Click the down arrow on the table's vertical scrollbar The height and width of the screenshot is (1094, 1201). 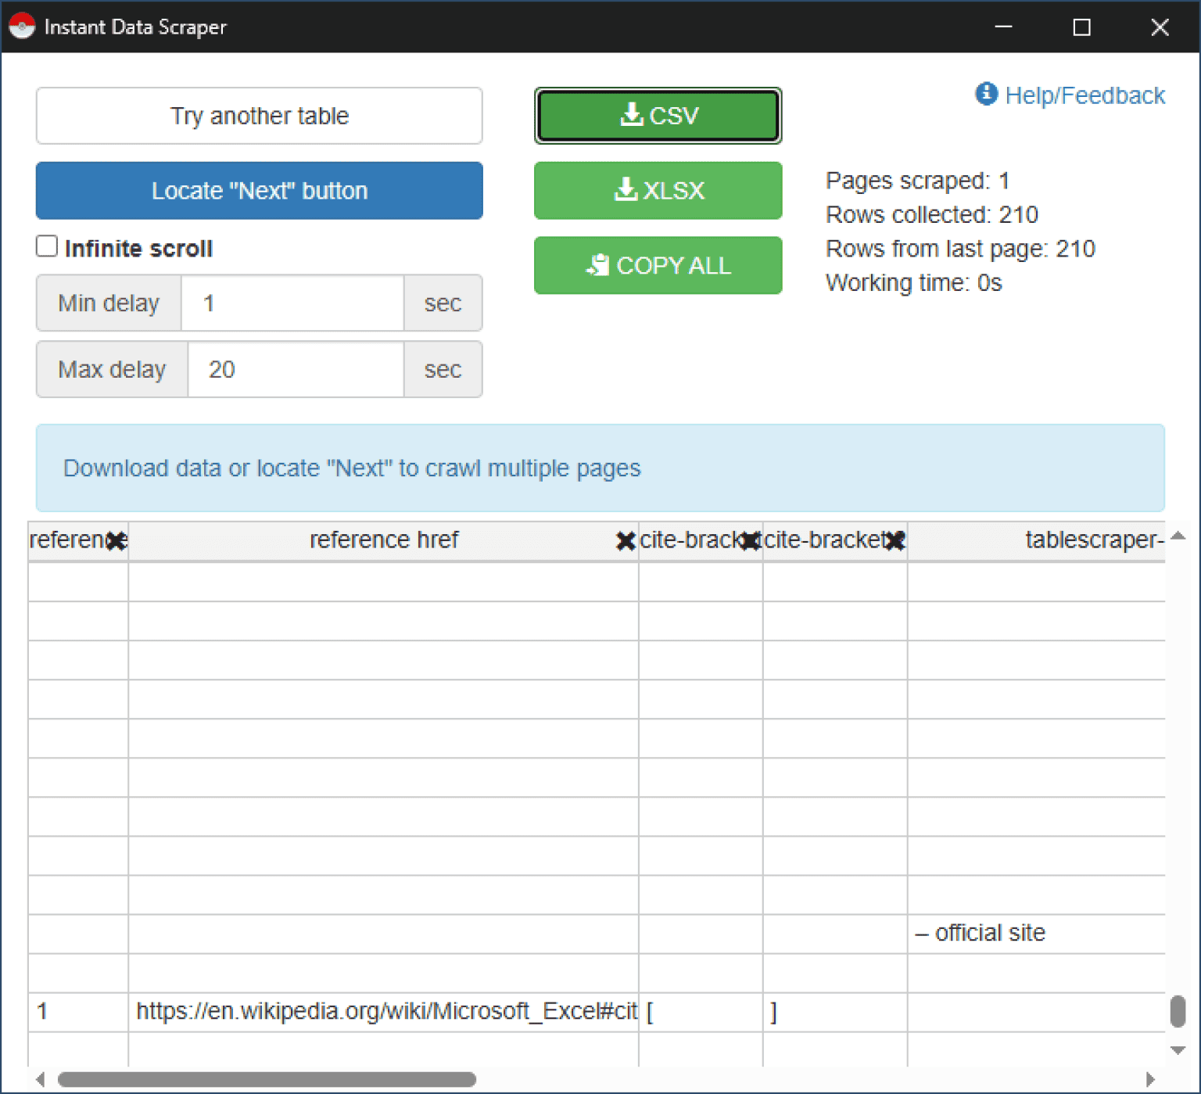click(x=1178, y=1051)
